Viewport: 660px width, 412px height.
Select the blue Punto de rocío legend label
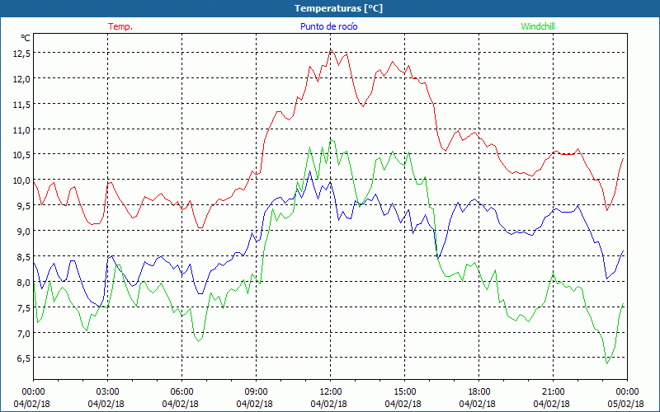coord(328,26)
